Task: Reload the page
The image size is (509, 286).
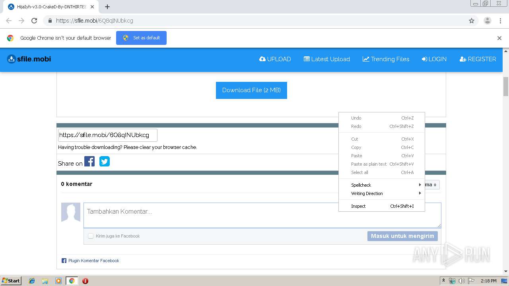Action: click(34, 21)
